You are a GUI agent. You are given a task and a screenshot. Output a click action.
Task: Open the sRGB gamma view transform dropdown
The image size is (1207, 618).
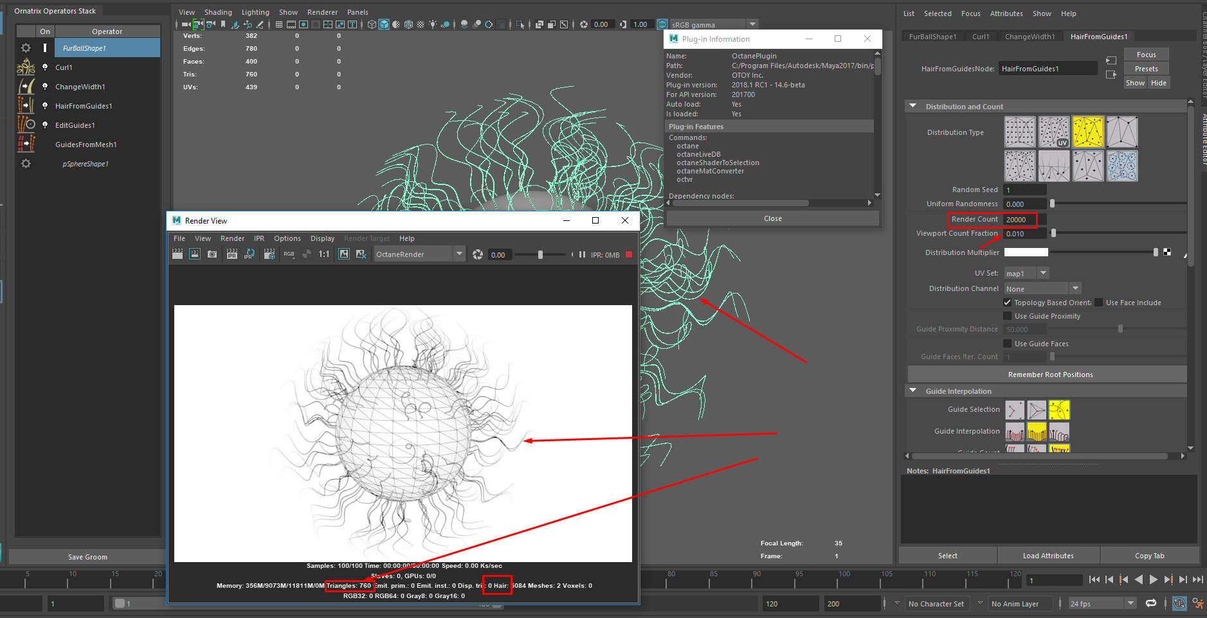752,24
